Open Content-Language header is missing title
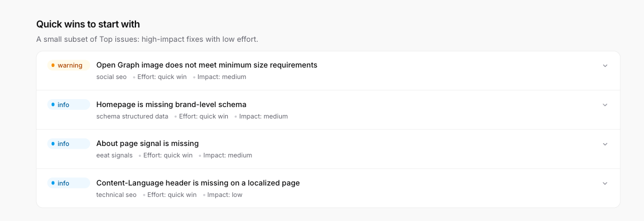Image resolution: width=644 pixels, height=221 pixels. coord(198,183)
